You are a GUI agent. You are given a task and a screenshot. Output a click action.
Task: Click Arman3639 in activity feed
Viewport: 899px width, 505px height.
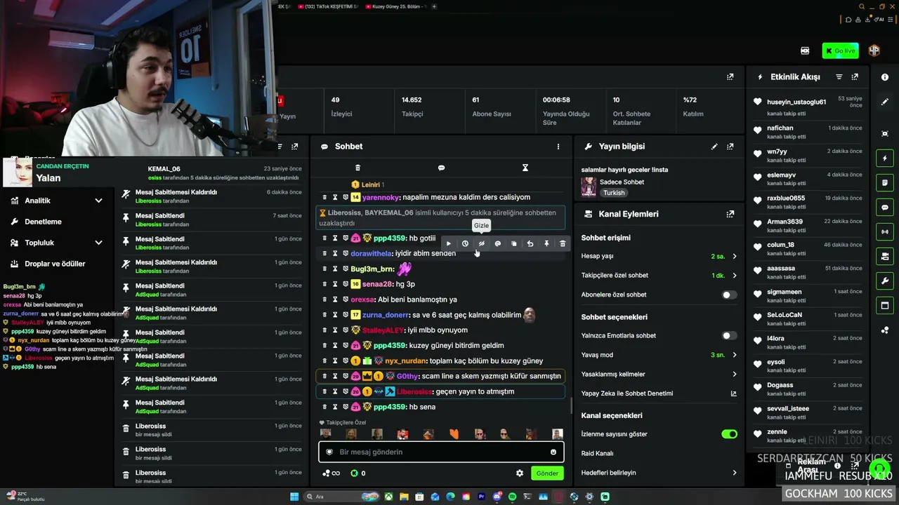point(785,222)
